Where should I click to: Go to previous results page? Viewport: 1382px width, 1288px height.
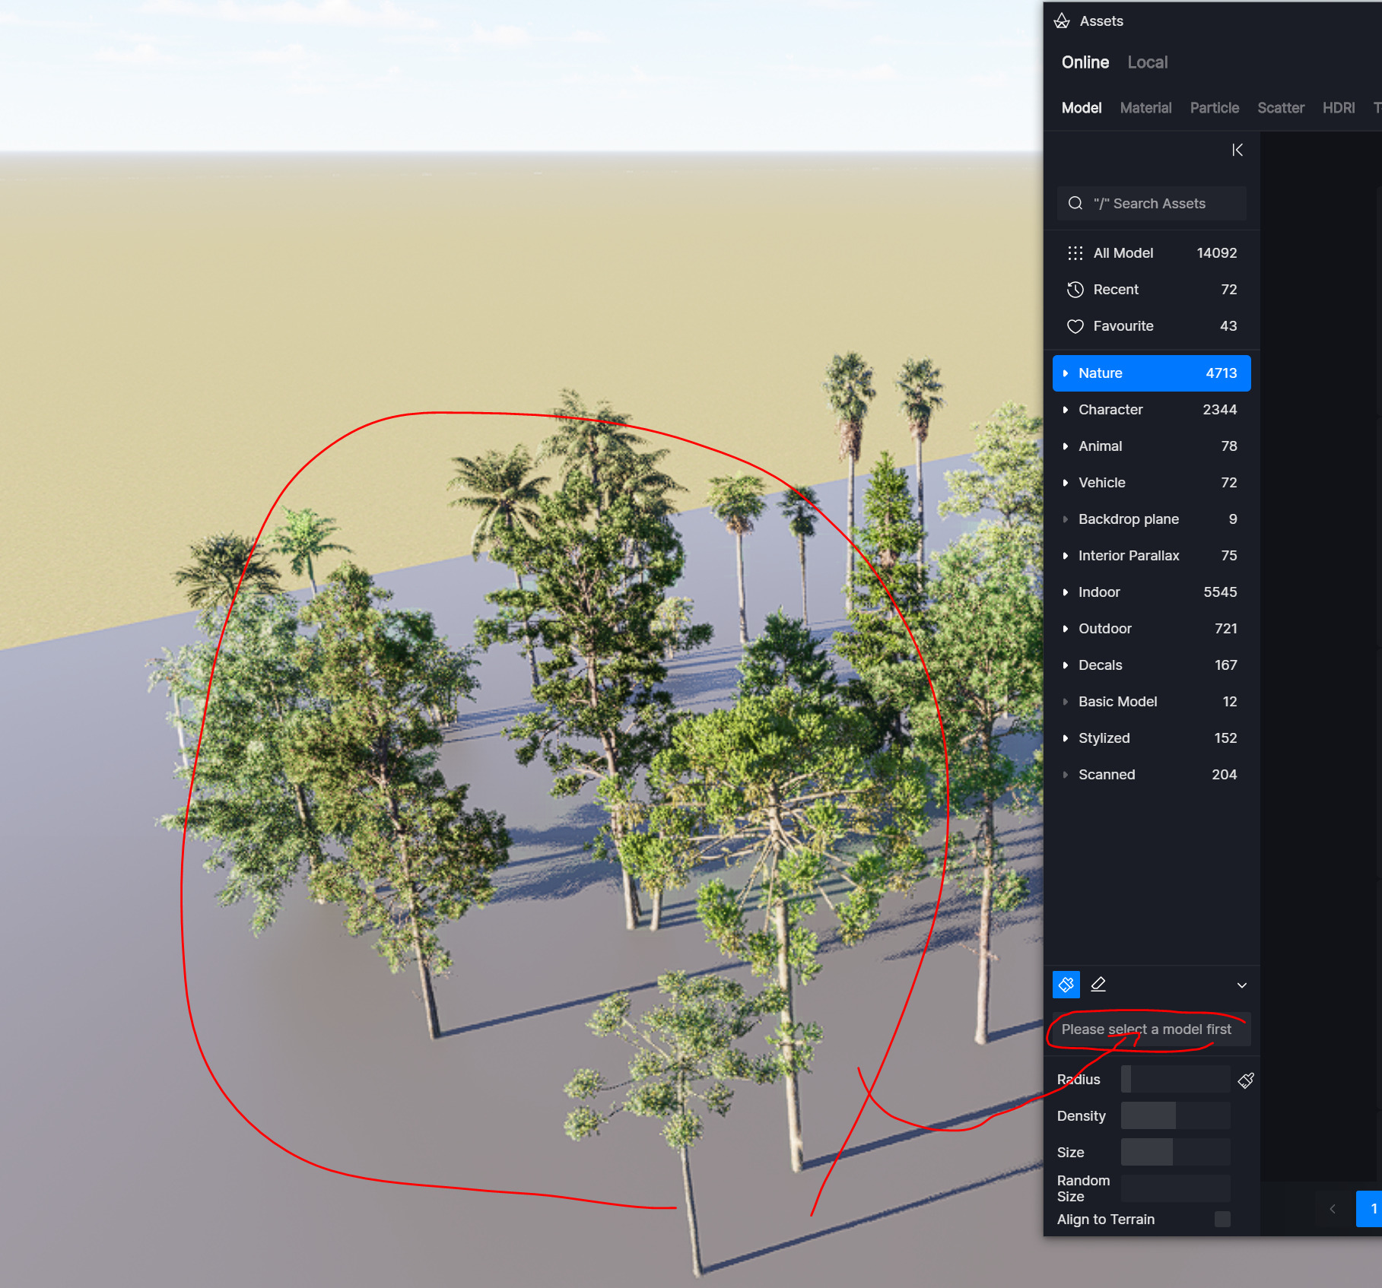pos(1332,1208)
